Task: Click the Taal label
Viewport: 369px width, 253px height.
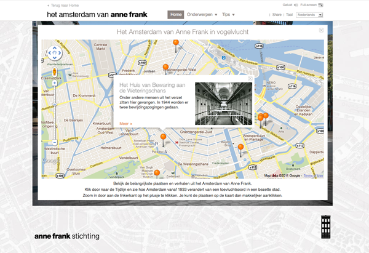Action: point(289,15)
